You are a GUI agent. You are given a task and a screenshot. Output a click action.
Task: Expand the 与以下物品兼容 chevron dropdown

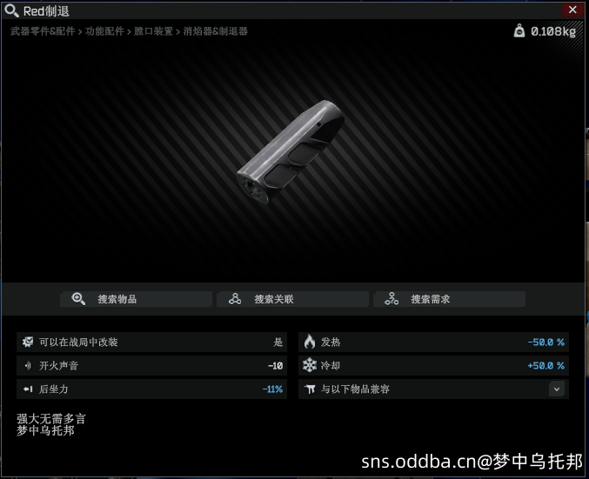557,389
